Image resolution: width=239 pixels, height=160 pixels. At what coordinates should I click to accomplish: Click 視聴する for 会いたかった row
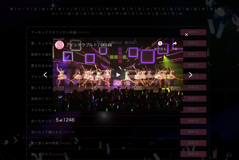pos(193,121)
